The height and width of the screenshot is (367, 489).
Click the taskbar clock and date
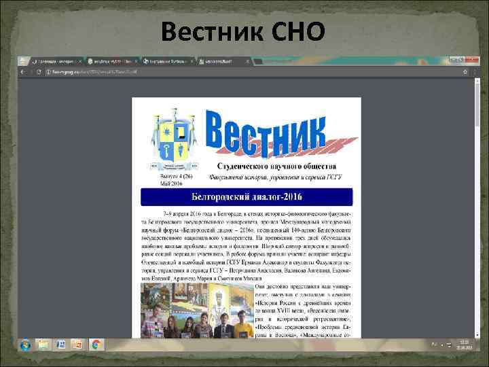pos(465,345)
